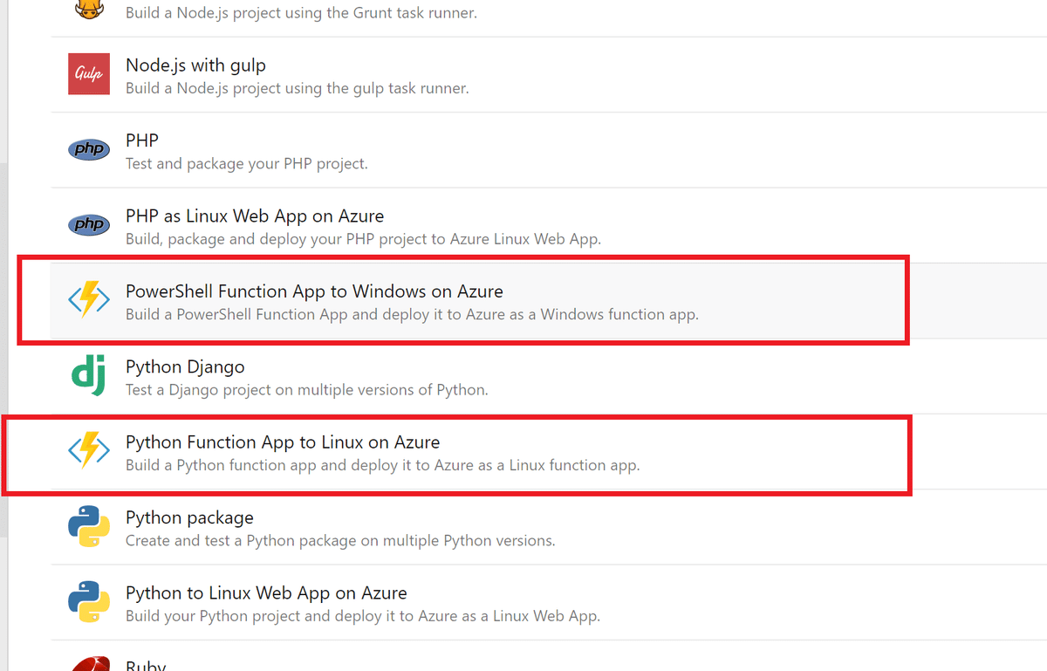This screenshot has height=671, width=1047.
Task: Click the PHP icon beside Linux Web App
Action: click(89, 225)
